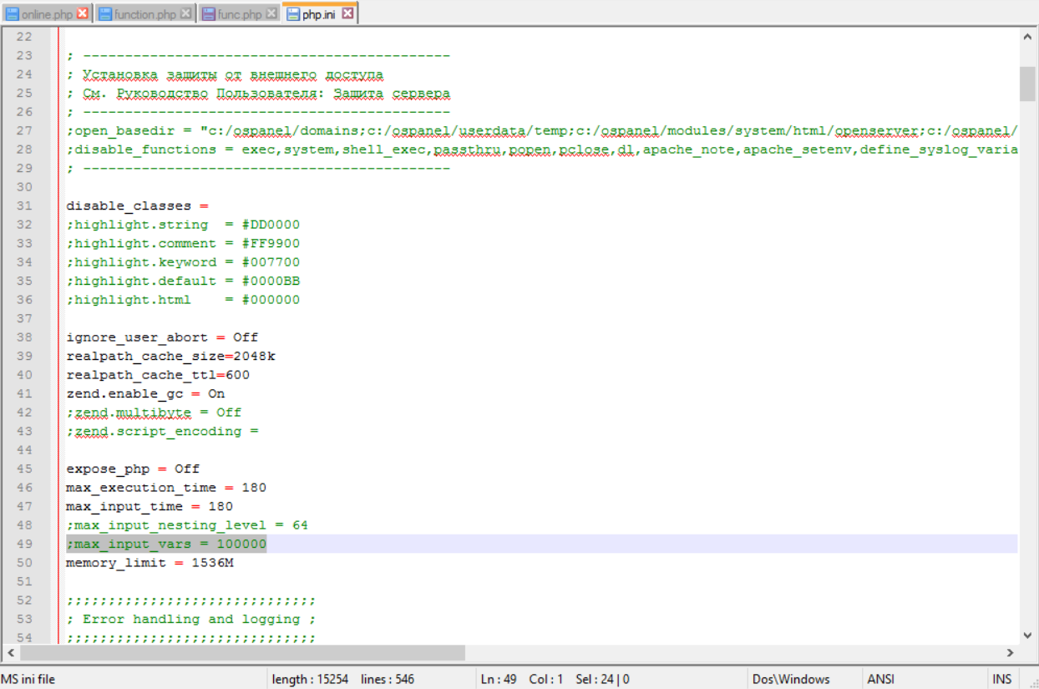Close the php.ini tab
This screenshot has width=1039, height=689.
pyautogui.click(x=347, y=14)
